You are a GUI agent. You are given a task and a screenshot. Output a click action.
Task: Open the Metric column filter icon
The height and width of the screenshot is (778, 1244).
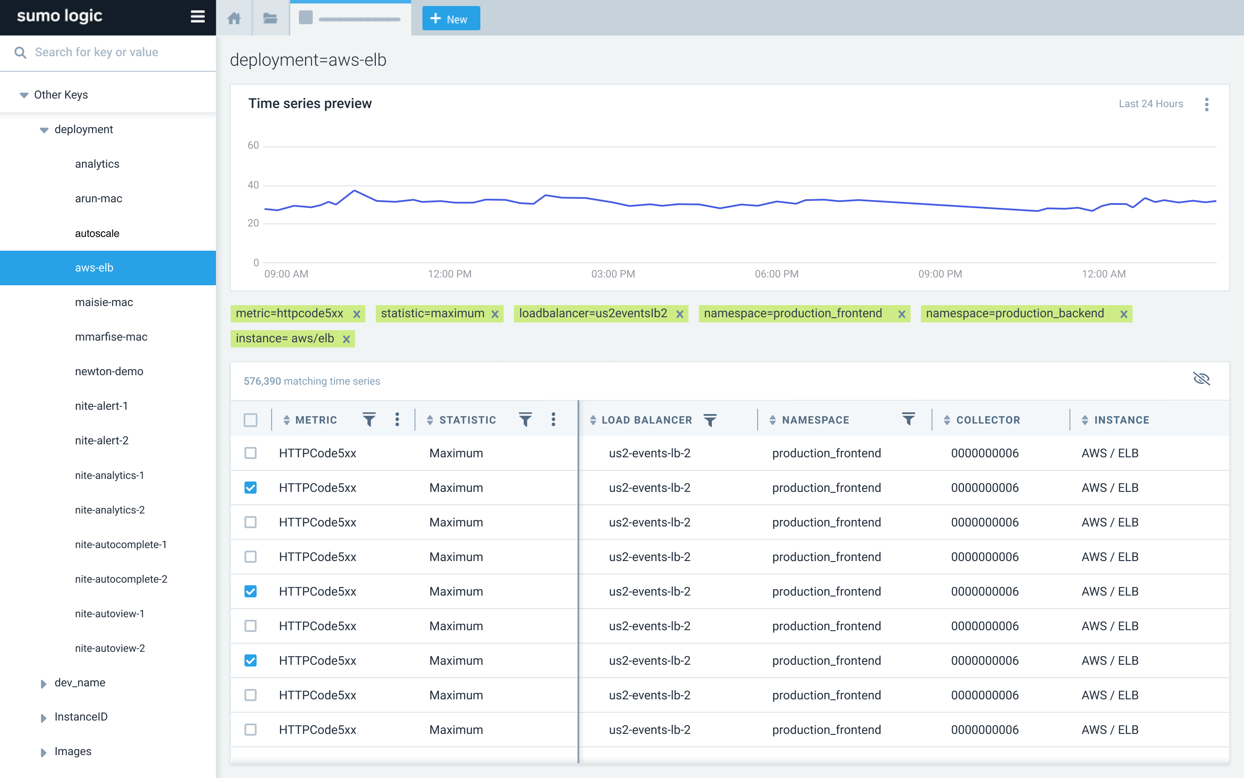[x=369, y=419]
